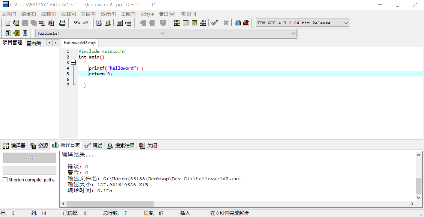Open the 编辑[E] menu
Image resolution: width=424 pixels, height=217 pixels.
click(x=28, y=14)
